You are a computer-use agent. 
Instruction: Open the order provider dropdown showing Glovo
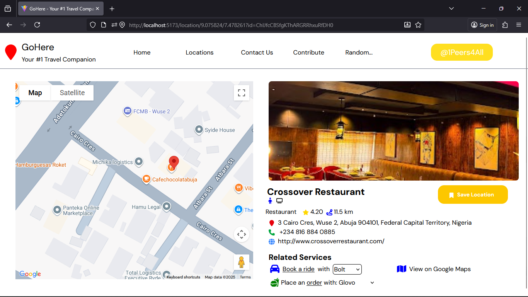(x=357, y=283)
